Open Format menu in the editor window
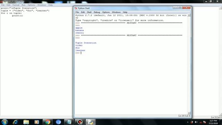 pyautogui.click(x=16, y=5)
